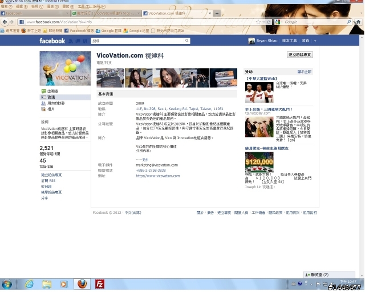Click the phone number +886-2-2758-3838
365x292 pixels.
pos(151,171)
